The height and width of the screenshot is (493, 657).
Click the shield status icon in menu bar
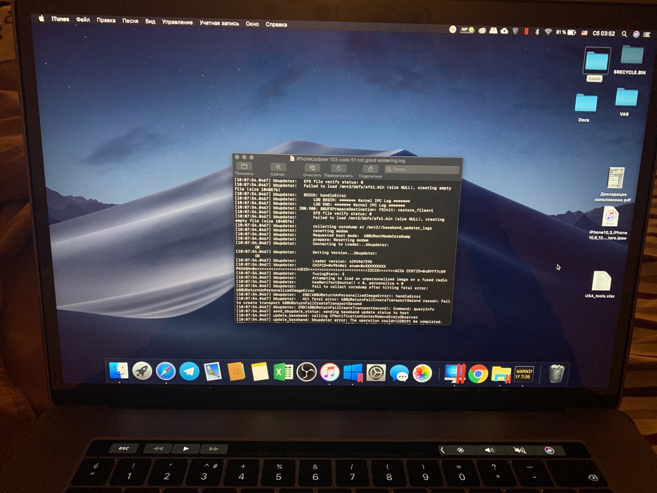pos(515,31)
